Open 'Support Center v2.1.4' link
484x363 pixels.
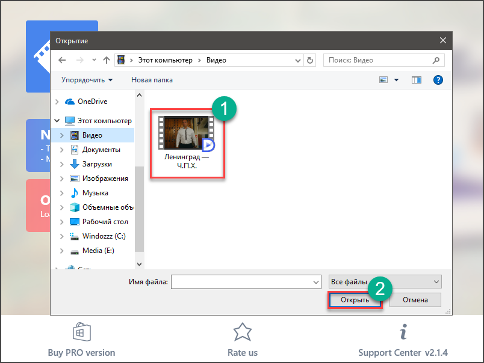pos(403,353)
